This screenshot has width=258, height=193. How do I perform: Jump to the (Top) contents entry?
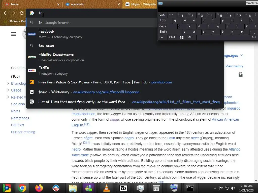click(15, 76)
